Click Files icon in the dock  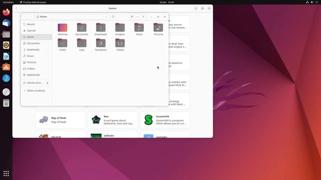(6, 34)
